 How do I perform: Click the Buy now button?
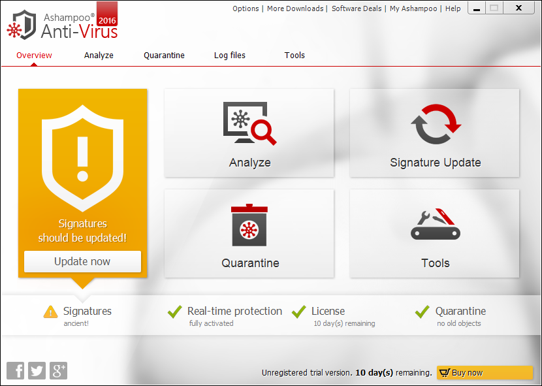click(x=485, y=373)
